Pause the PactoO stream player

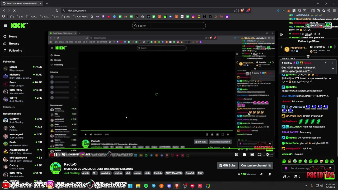[56, 155]
